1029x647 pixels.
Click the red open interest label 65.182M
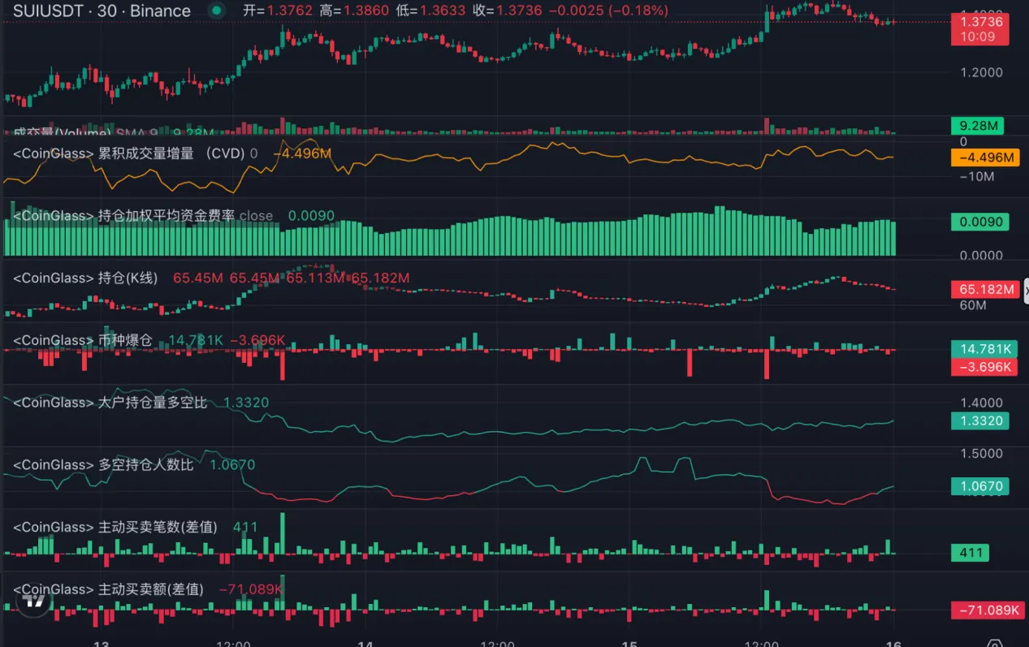tap(979, 290)
